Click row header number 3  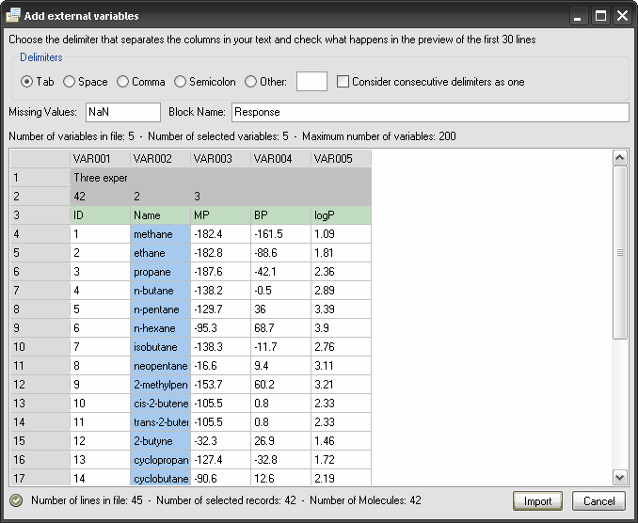40,215
